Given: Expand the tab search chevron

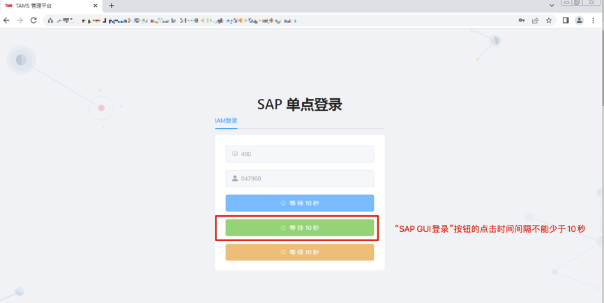Looking at the screenshot, I should click(x=552, y=6).
